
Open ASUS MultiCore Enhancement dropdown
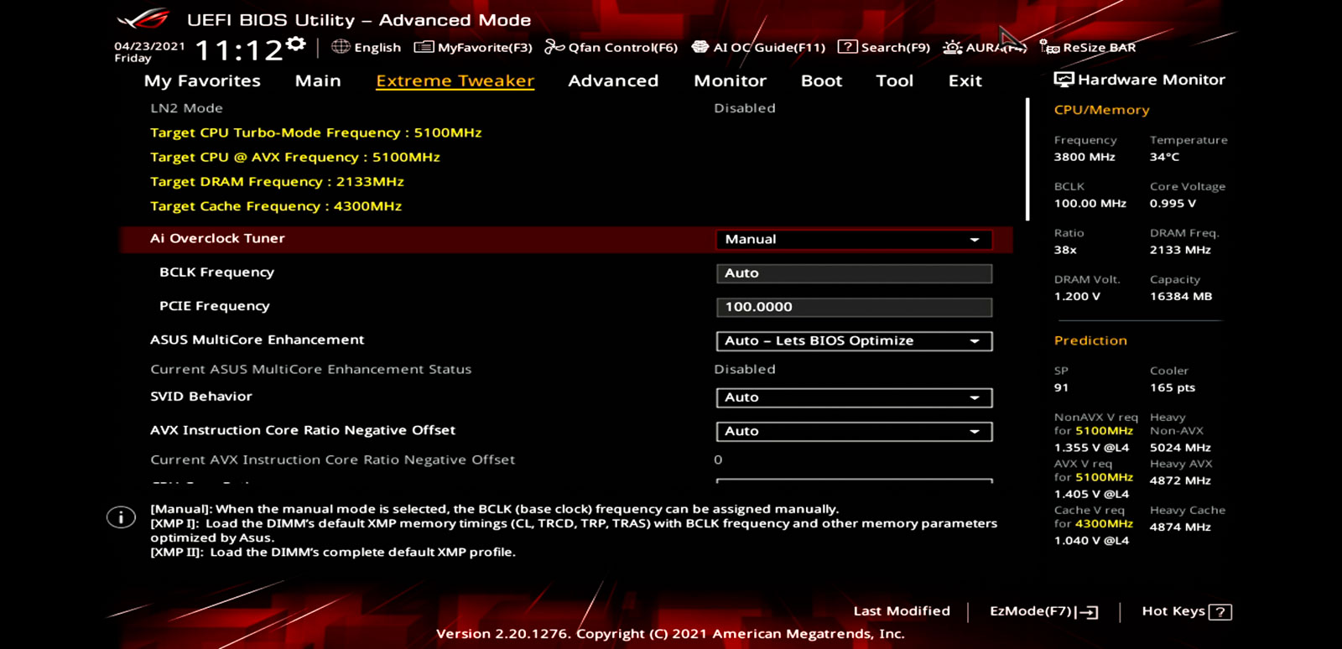pyautogui.click(x=854, y=341)
